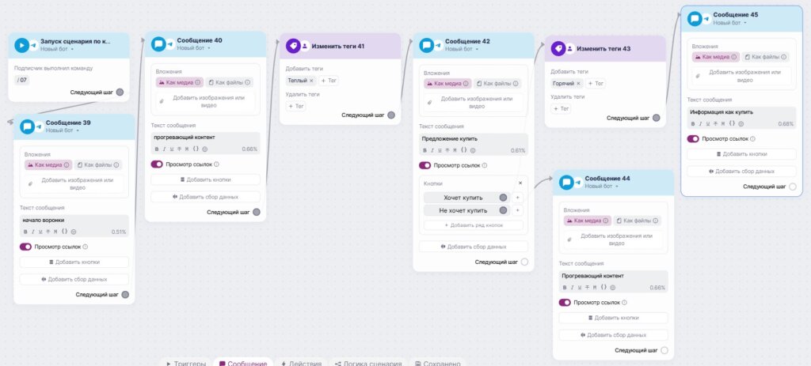Screen dimensions: 811x366
Task: Click the bold icon in Сообщение 40 text
Action: tap(156, 149)
